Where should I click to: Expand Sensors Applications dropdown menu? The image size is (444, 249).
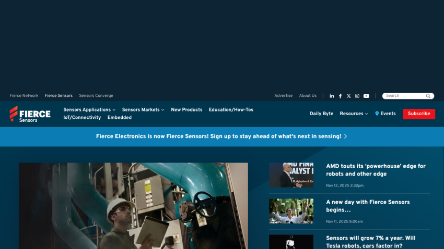89,110
